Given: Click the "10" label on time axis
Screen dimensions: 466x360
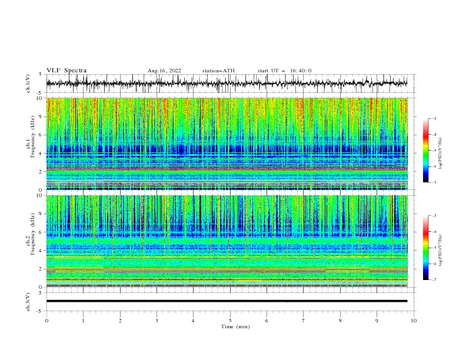Looking at the screenshot, I should click(x=414, y=321).
